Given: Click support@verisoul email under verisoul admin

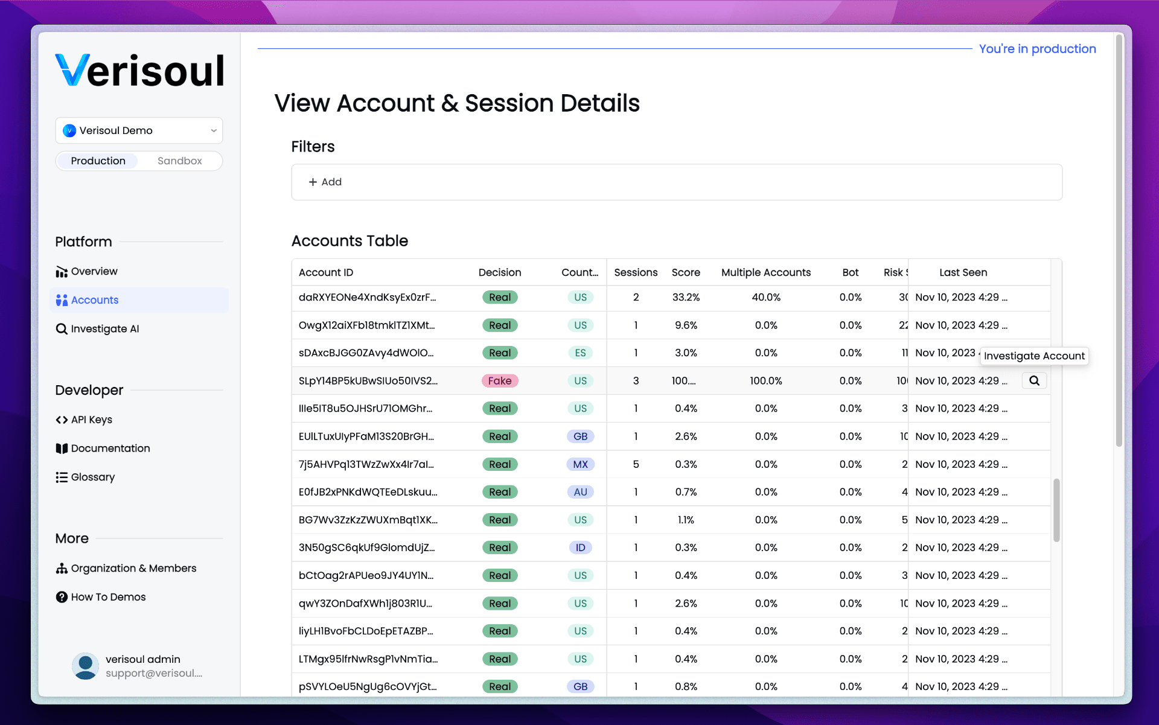Looking at the screenshot, I should [x=154, y=673].
